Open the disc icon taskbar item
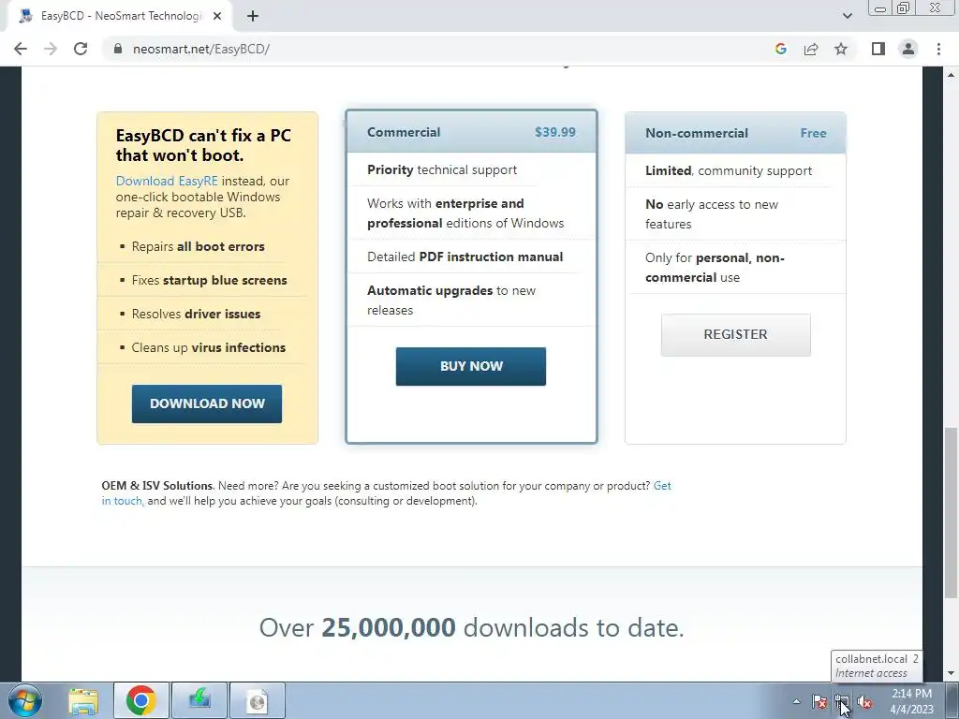Viewport: 959px width, 719px height. pyautogui.click(x=258, y=700)
